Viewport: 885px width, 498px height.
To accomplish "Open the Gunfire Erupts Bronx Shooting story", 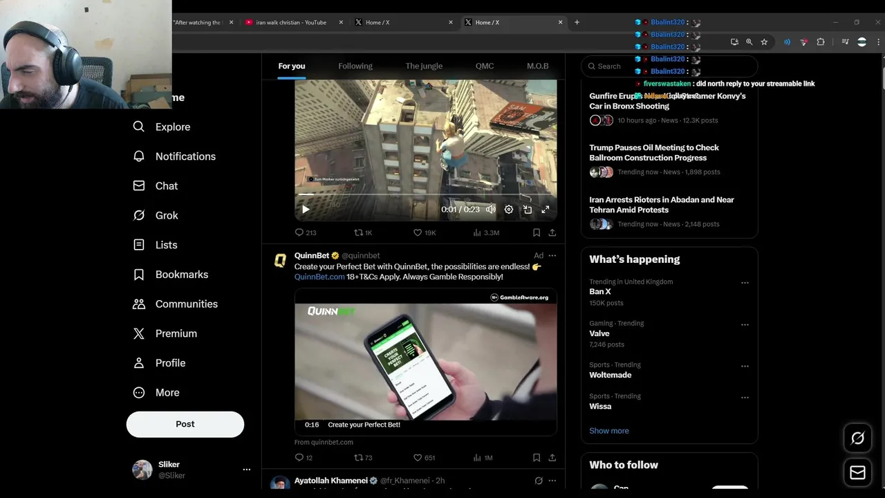I will pos(667,101).
